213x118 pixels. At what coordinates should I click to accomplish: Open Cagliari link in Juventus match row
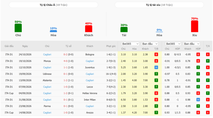tap(47, 67)
